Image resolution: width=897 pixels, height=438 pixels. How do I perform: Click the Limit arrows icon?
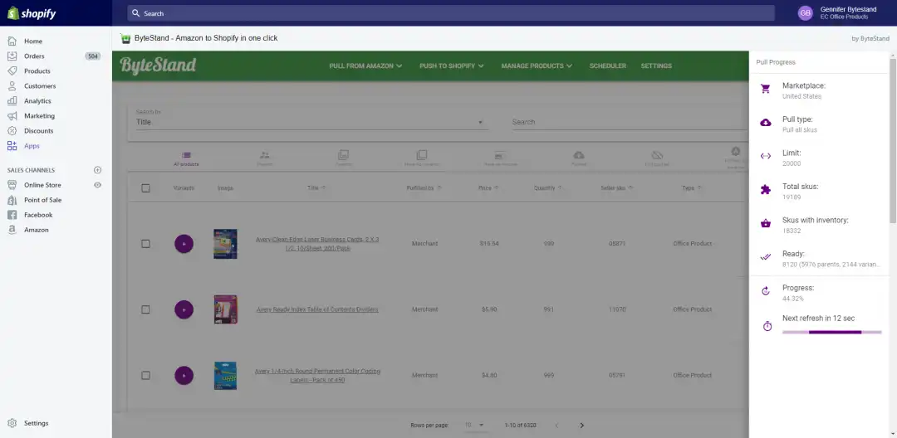(x=766, y=156)
